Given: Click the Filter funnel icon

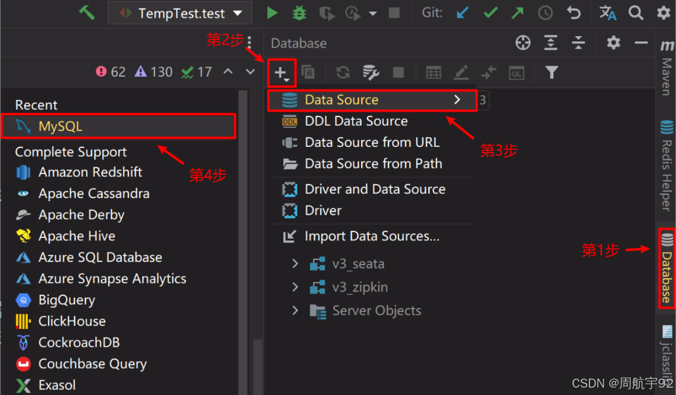Looking at the screenshot, I should 552,72.
